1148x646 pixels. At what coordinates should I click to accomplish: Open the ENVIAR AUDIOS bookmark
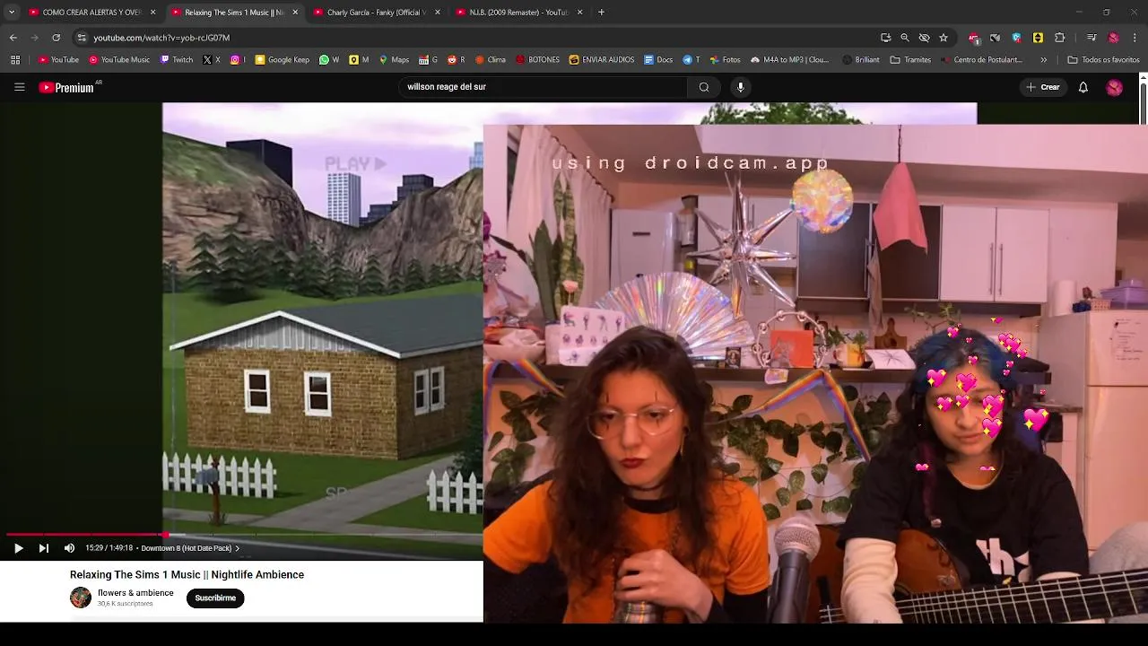[602, 60]
